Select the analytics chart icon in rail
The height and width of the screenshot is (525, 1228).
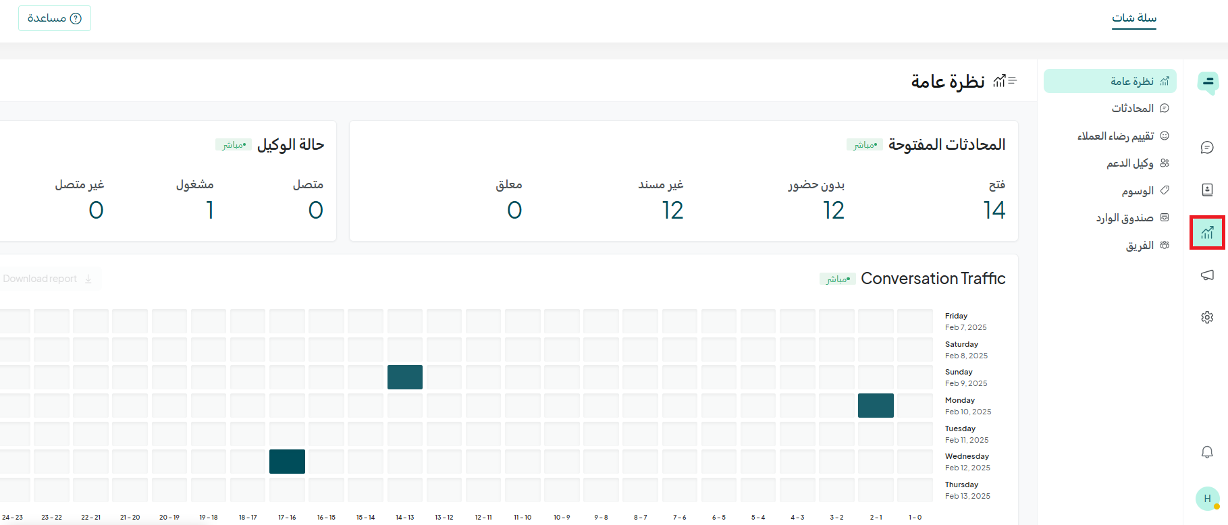tap(1207, 233)
